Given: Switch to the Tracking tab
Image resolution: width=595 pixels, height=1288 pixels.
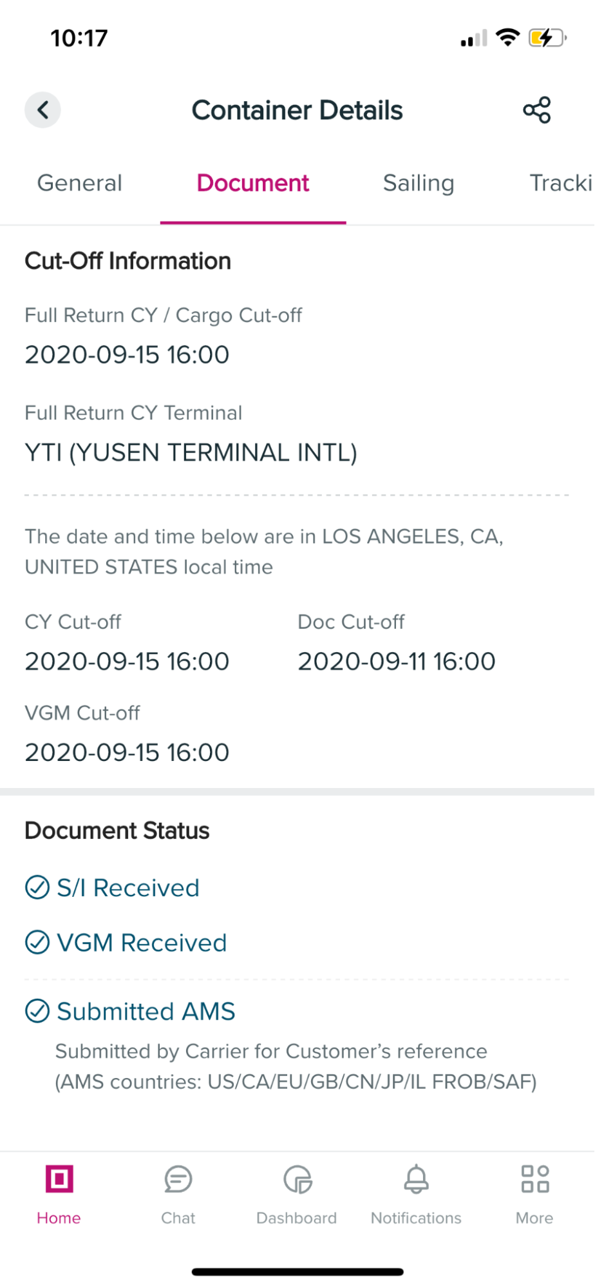Looking at the screenshot, I should 560,183.
